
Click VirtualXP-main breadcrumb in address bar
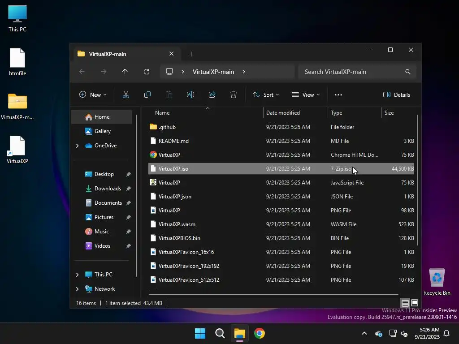pos(213,72)
